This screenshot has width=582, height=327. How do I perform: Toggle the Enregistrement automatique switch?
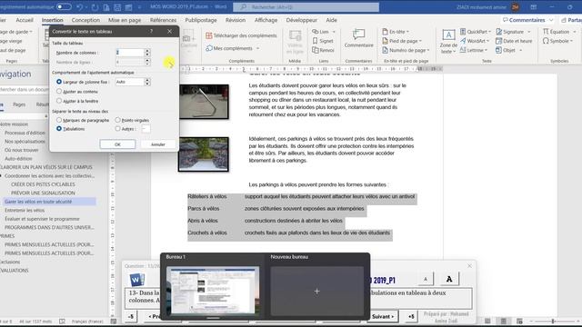click(x=64, y=6)
